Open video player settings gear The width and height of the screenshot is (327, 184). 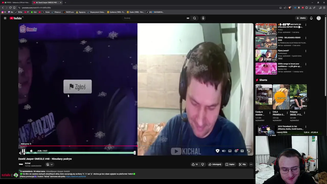[236, 151]
